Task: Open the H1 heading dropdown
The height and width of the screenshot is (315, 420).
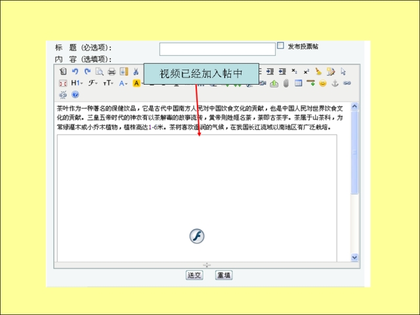Action: 77,83
